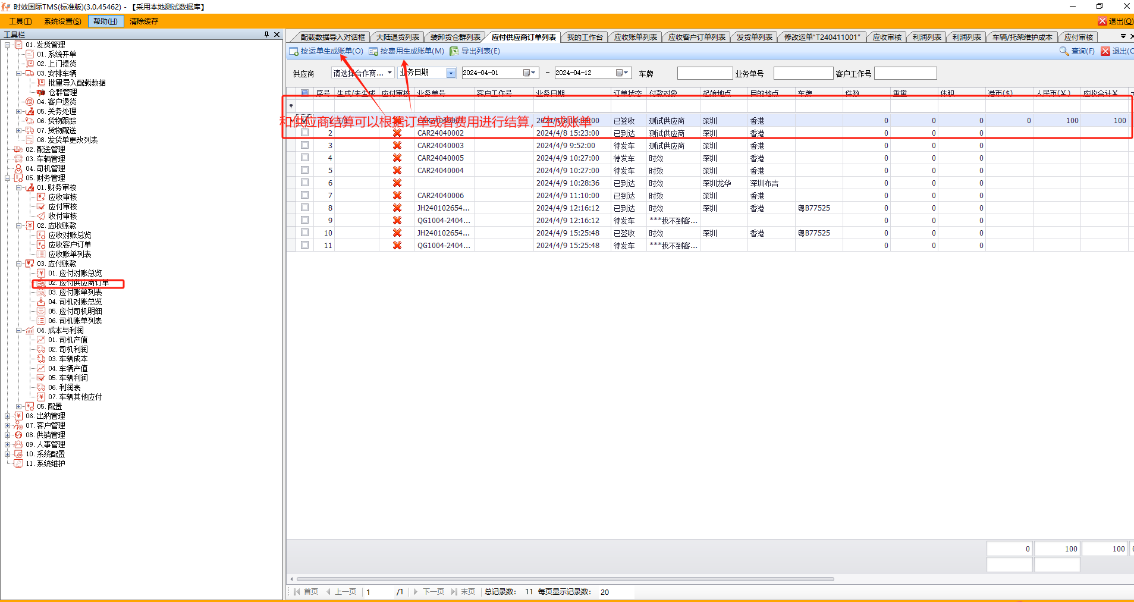The image size is (1134, 602).
Task: Tick the checkbox for row 8
Action: point(305,208)
